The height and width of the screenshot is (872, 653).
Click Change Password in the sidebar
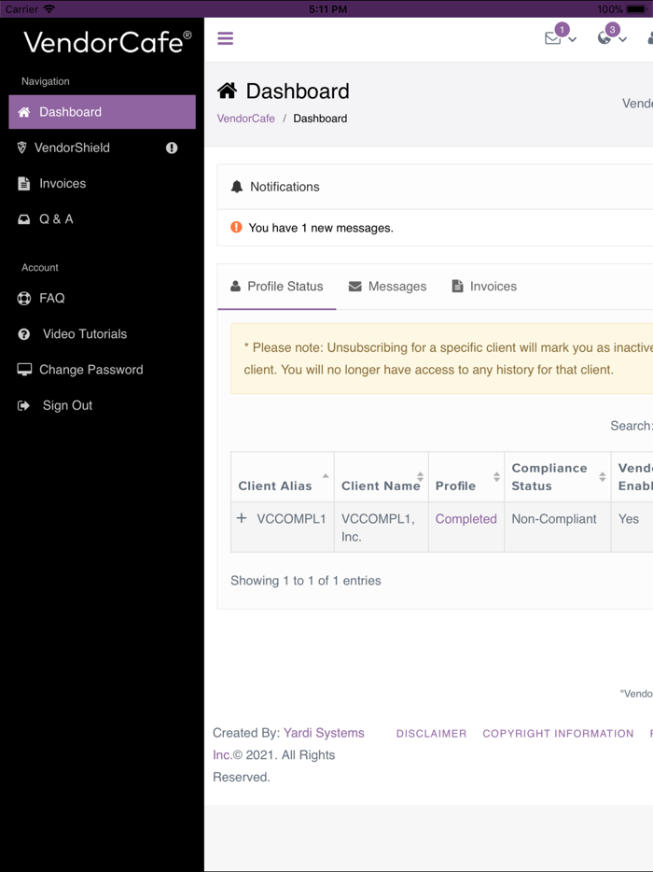(x=103, y=370)
